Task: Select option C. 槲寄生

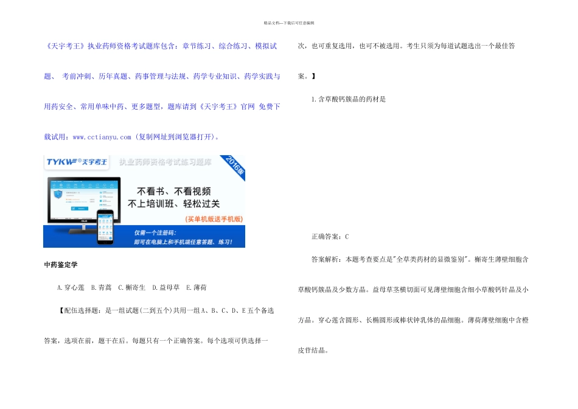Action: (x=131, y=288)
